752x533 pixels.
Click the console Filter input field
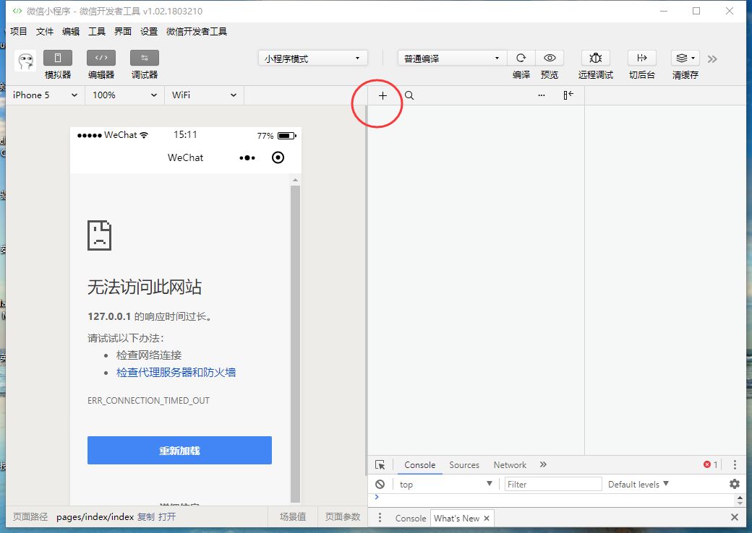(553, 484)
